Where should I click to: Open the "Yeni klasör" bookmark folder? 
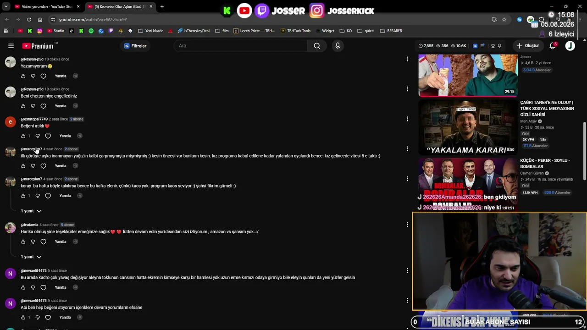[150, 31]
